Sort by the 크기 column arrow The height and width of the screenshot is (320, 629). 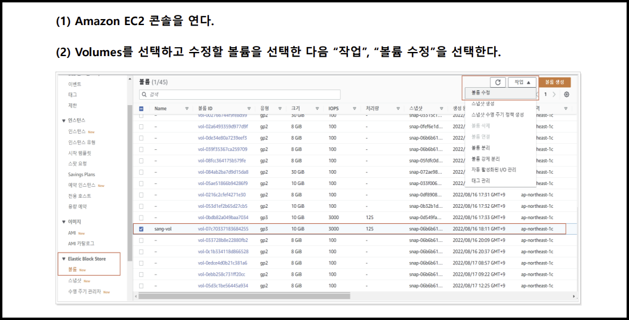pyautogui.click(x=317, y=109)
